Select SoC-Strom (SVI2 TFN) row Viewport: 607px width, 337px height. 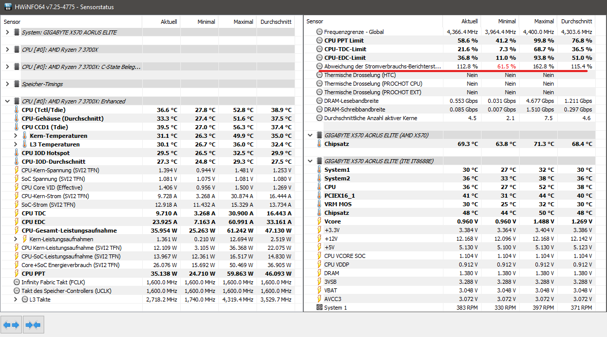[148, 205]
